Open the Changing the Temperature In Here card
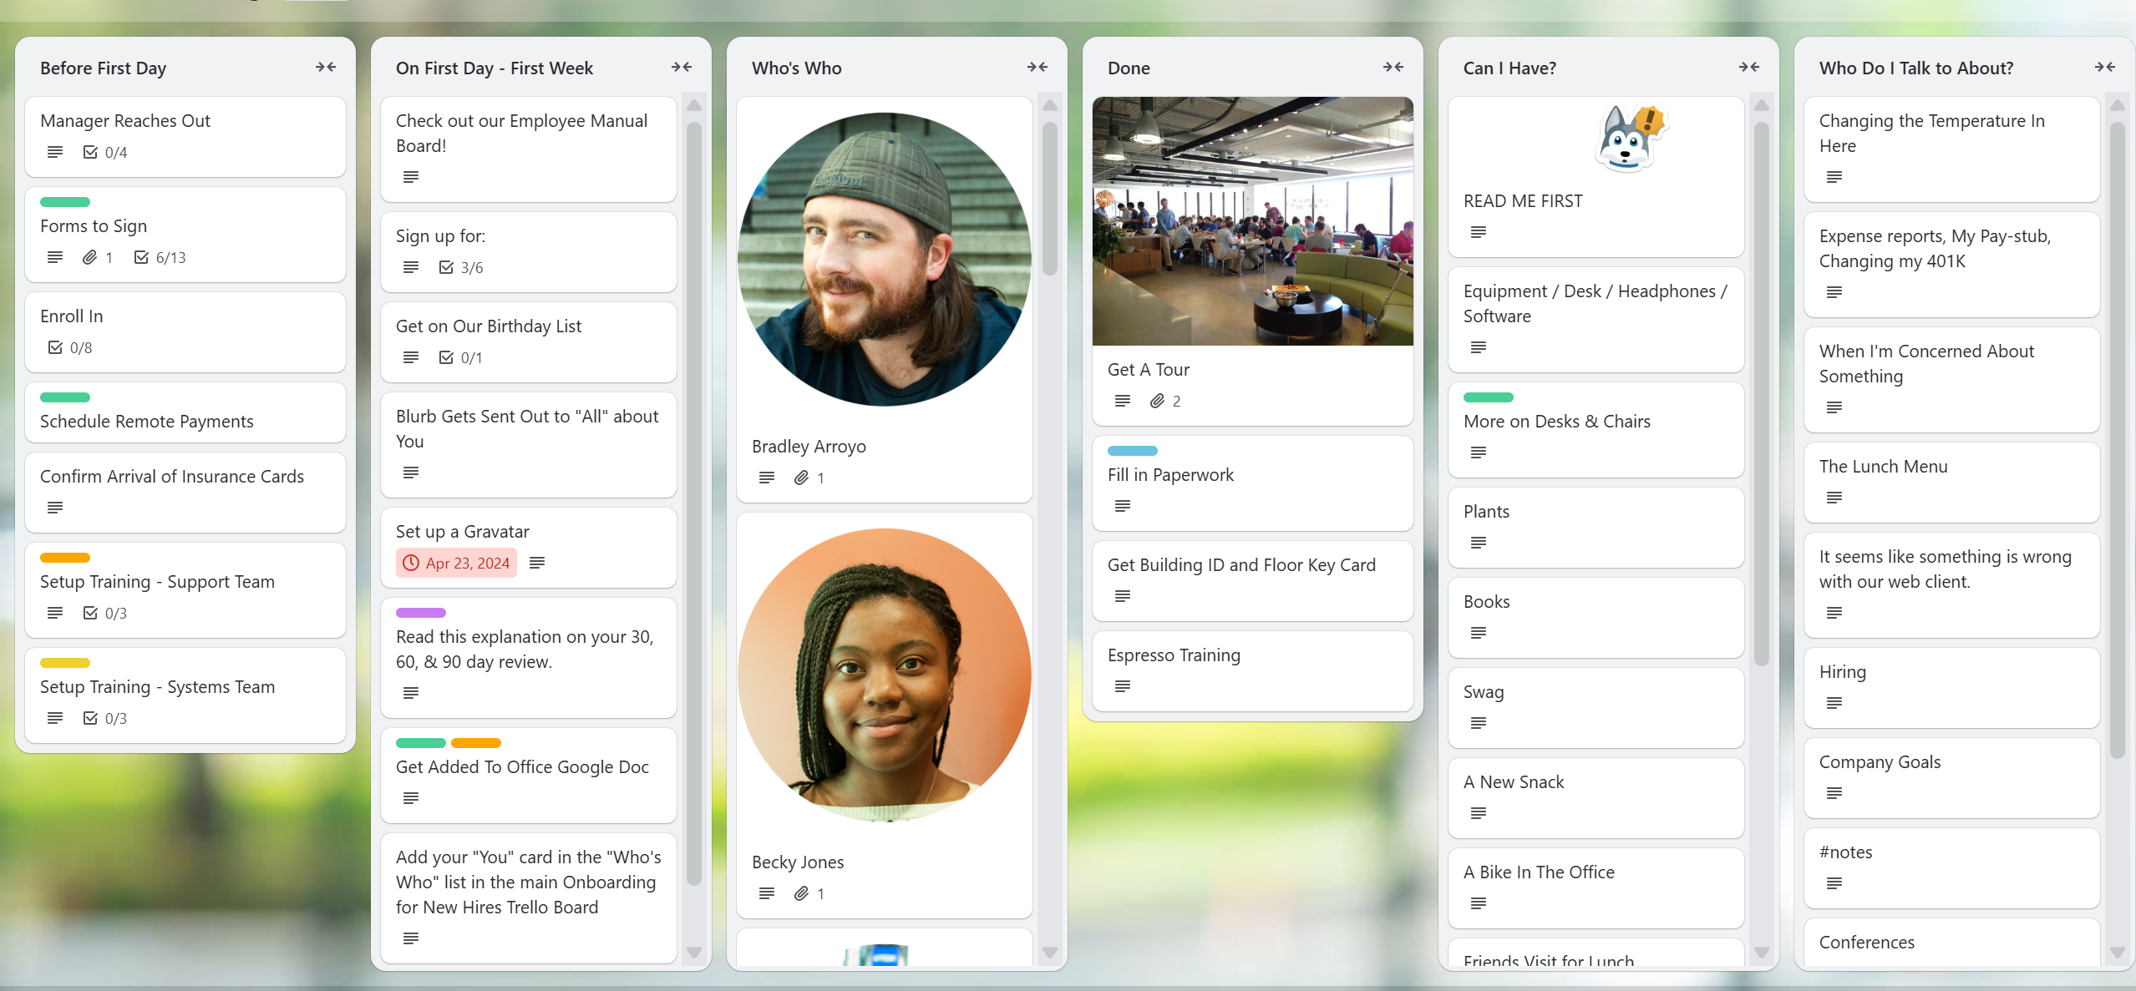The height and width of the screenshot is (991, 2136). (1952, 149)
